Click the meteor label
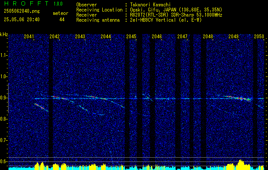This screenshot has height=170, width=268. 61,13
